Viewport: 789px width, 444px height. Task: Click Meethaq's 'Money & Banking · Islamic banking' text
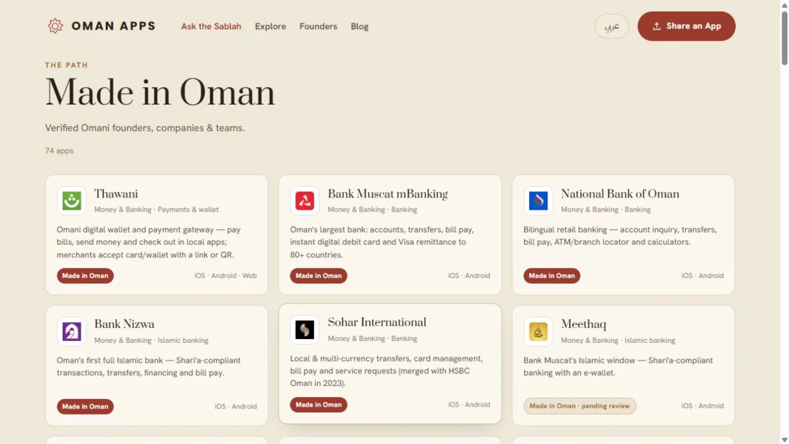coord(618,340)
